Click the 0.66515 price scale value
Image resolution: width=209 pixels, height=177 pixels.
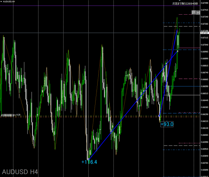point(205,93)
